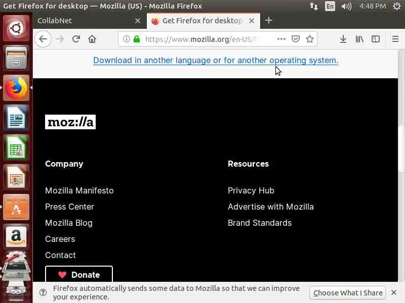The image size is (405, 303).
Task: Open Download in another language link
Action: [x=216, y=60]
